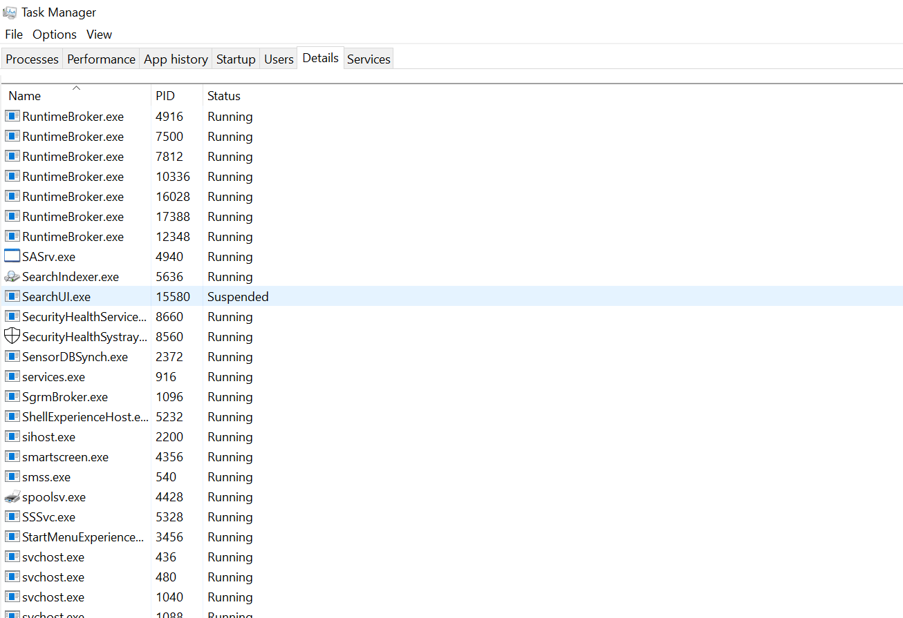Switch to the Startup tab
This screenshot has width=903, height=618.
point(236,59)
